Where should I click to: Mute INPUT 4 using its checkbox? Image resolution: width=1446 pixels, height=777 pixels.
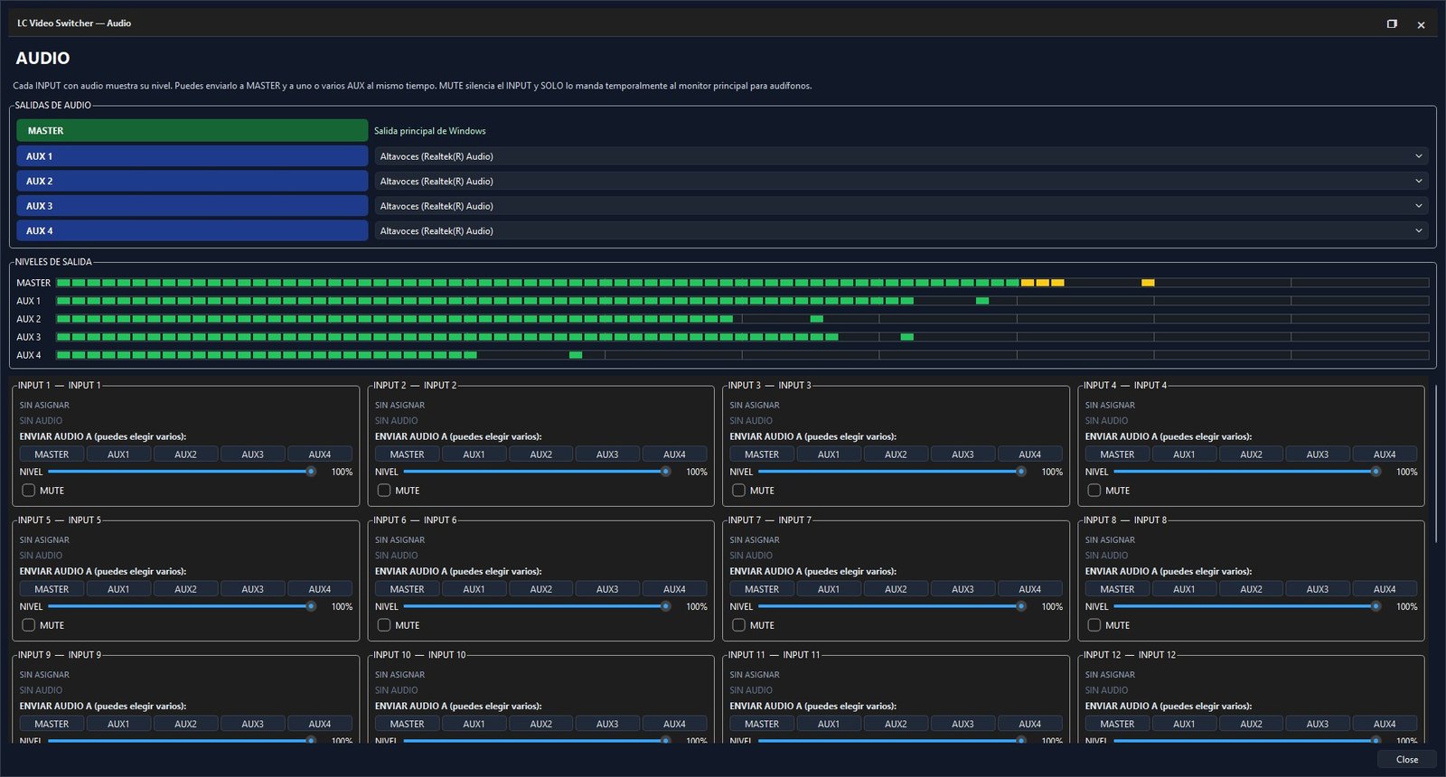(1094, 491)
